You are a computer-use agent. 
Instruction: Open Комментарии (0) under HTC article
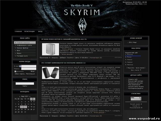tap(96, 116)
